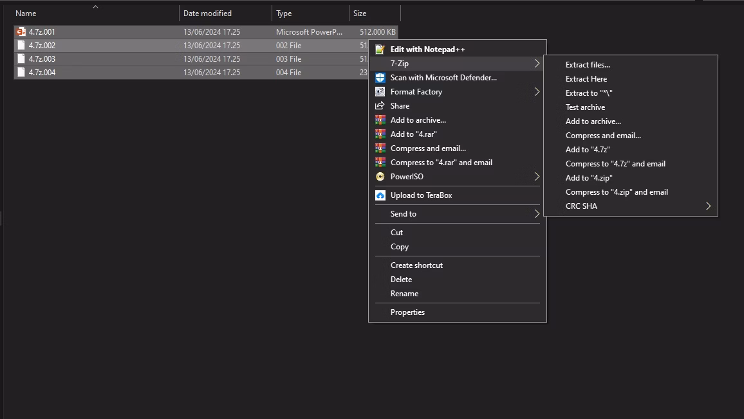744x419 pixels.
Task: Click the file icon of 4.7z.002
Action: pyautogui.click(x=21, y=46)
